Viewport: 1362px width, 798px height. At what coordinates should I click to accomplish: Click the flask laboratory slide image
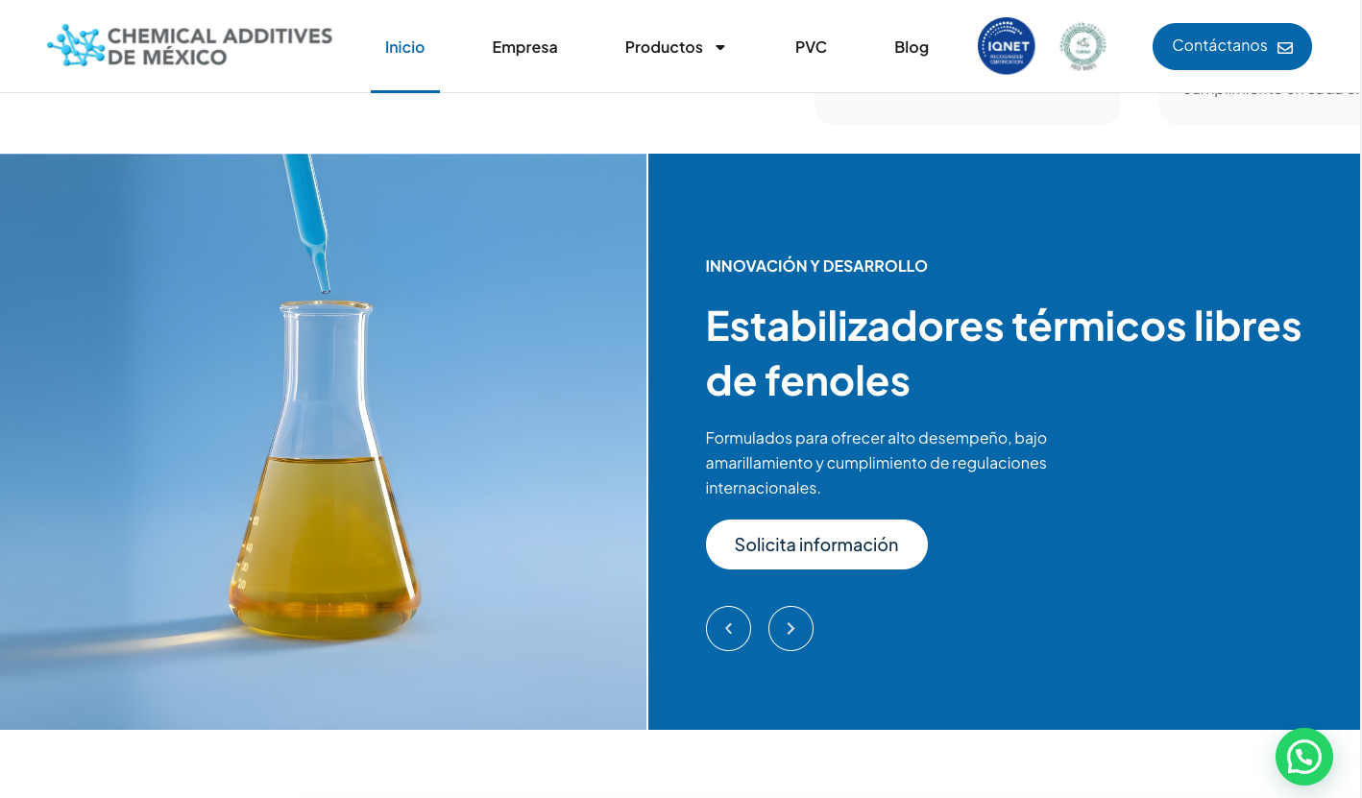323,442
